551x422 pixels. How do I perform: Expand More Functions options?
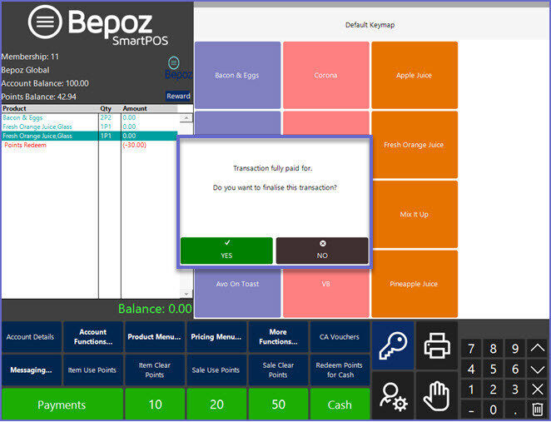point(278,337)
